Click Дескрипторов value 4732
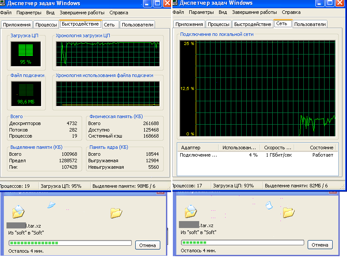The image size is (347, 257). (72, 123)
